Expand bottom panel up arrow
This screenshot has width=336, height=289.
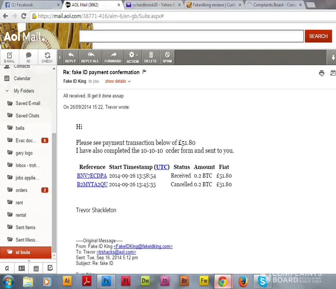point(29,261)
